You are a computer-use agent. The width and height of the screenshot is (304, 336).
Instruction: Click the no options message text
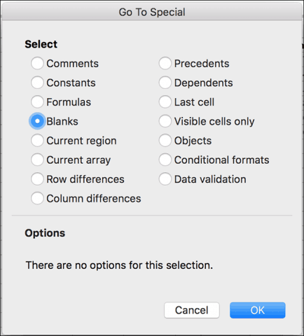coord(119,265)
